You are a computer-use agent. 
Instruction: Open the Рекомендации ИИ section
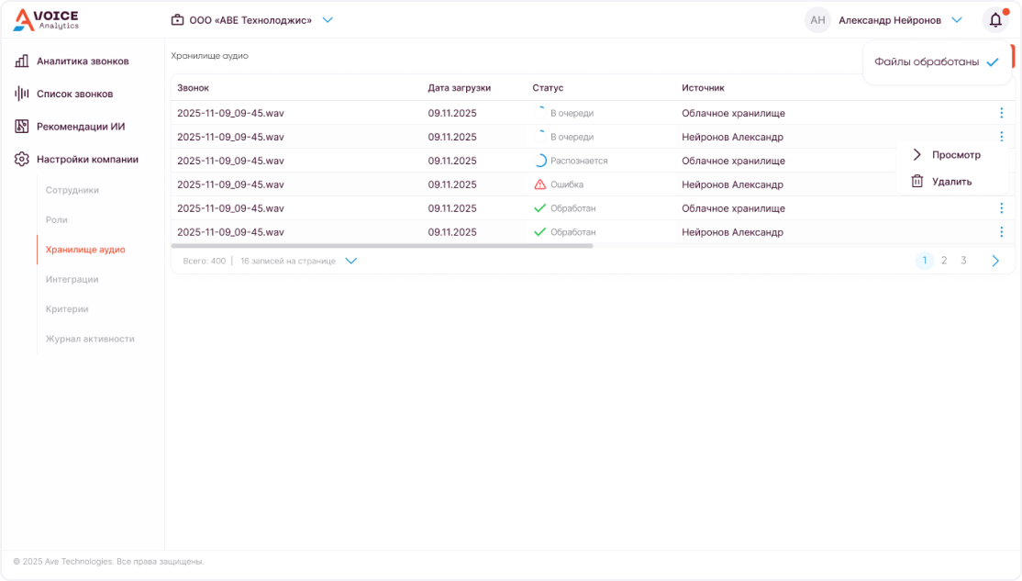click(x=80, y=127)
